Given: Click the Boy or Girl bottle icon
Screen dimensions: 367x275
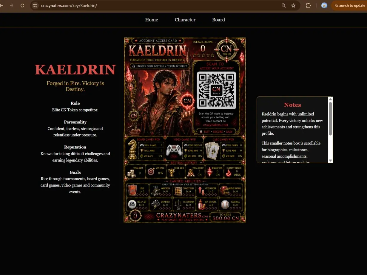Looking at the screenshot, I should (x=201, y=204).
